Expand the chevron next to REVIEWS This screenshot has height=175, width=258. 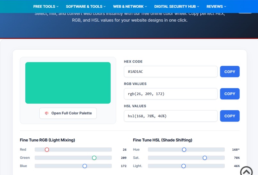click(225, 7)
